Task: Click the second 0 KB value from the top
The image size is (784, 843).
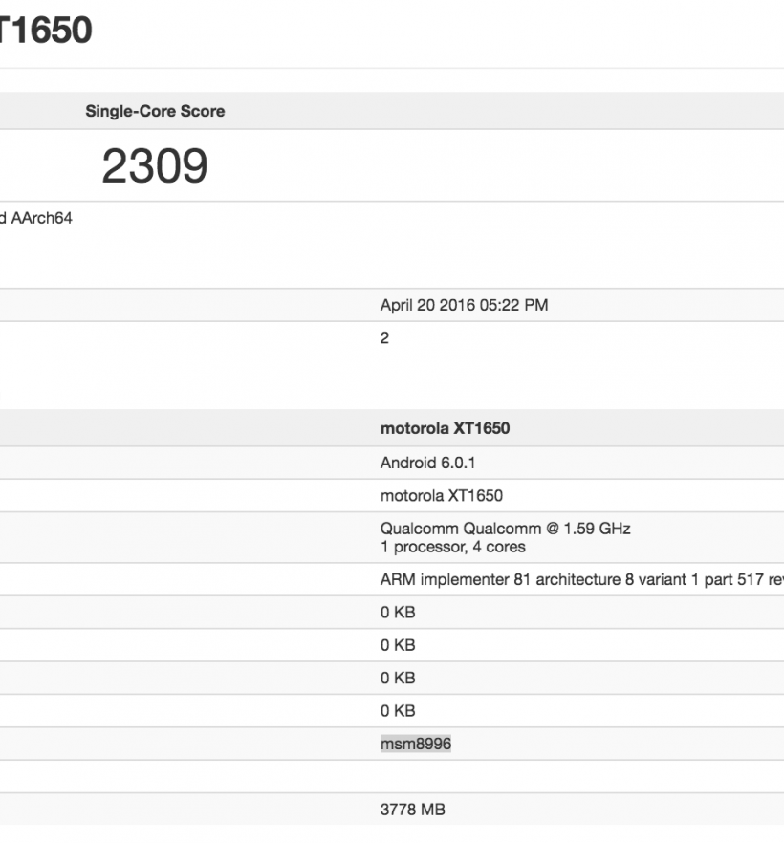Action: [x=398, y=645]
